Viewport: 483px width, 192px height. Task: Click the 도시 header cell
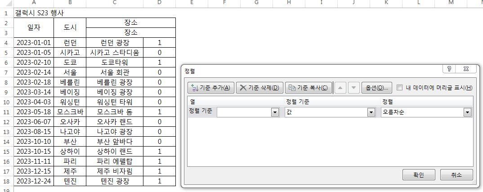pyautogui.click(x=70, y=28)
